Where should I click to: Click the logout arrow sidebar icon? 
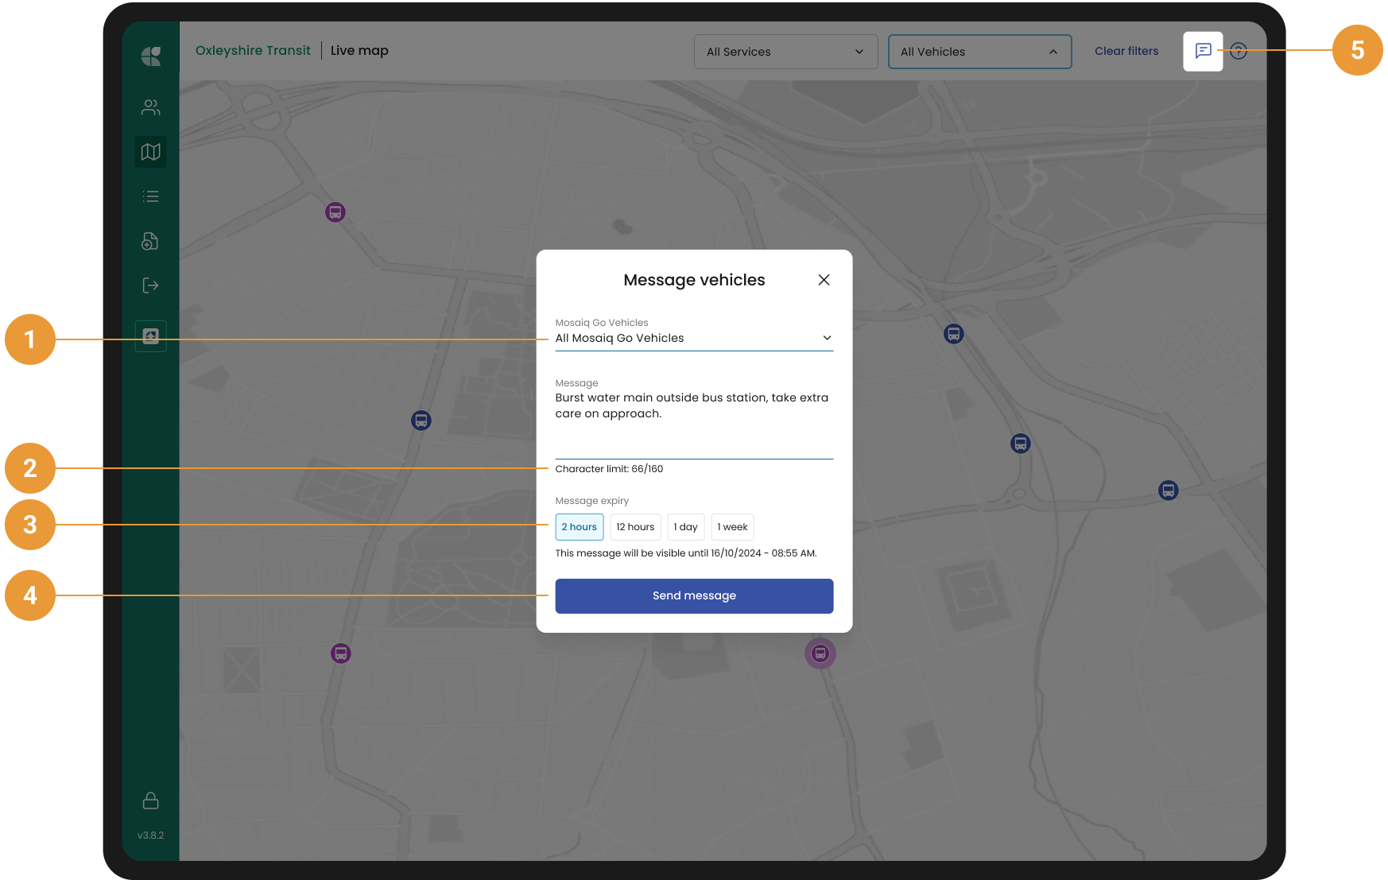click(150, 285)
